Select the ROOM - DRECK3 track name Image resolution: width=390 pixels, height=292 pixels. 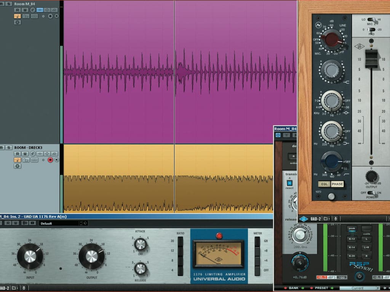point(28,148)
